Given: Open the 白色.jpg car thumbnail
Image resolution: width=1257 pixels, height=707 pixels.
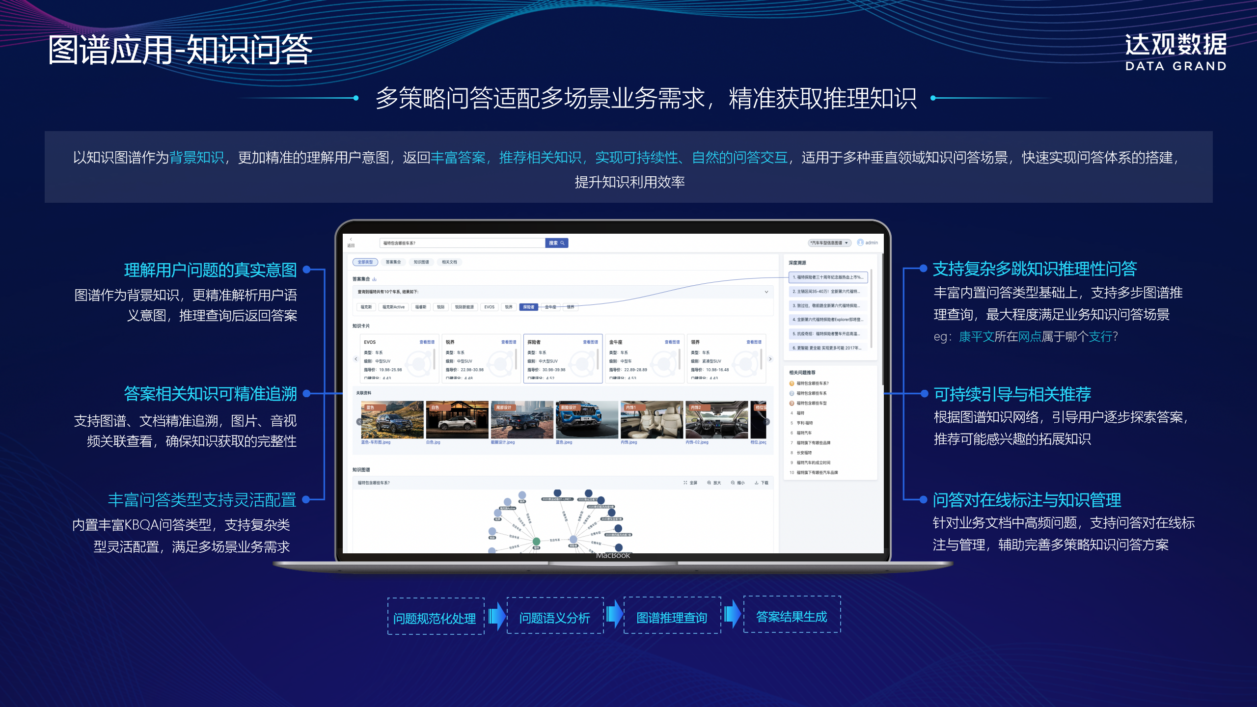Looking at the screenshot, I should [457, 420].
